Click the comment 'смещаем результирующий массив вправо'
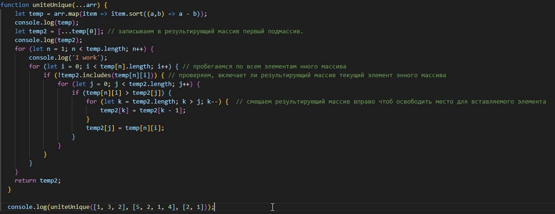Screen dimensions: 555x214 [391, 103]
